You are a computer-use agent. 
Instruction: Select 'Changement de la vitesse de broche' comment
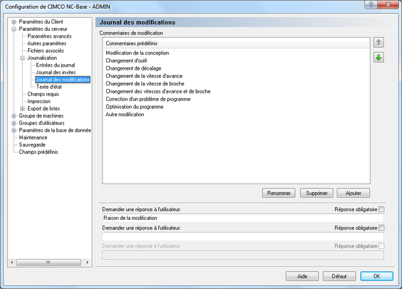click(145, 84)
